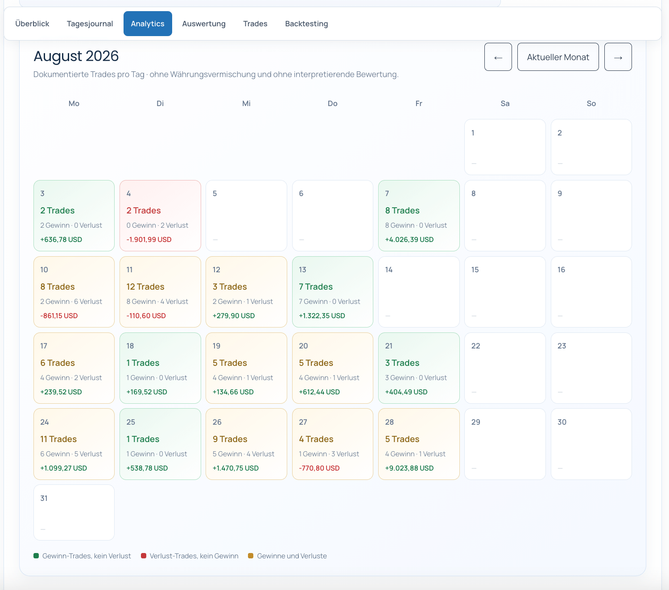Open the day with 9 Trades

click(x=246, y=444)
